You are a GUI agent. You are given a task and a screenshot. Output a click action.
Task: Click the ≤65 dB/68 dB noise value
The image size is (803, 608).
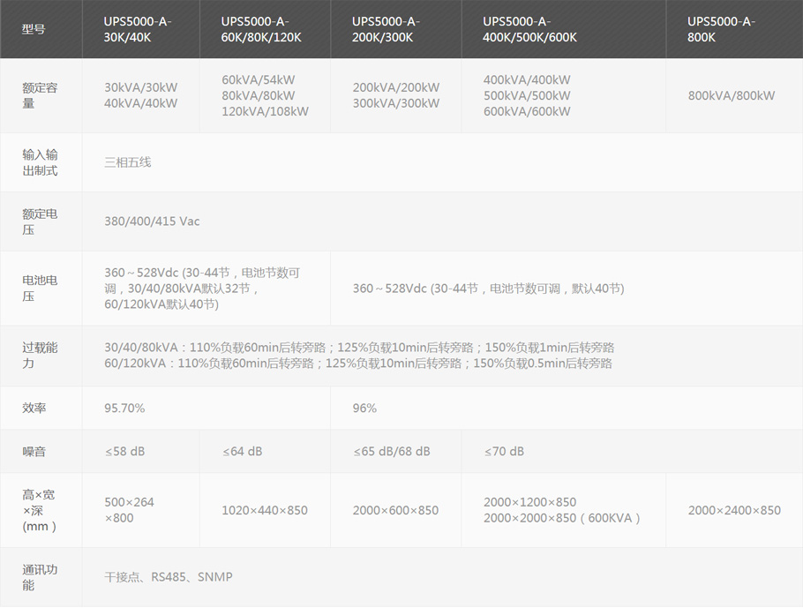click(392, 451)
